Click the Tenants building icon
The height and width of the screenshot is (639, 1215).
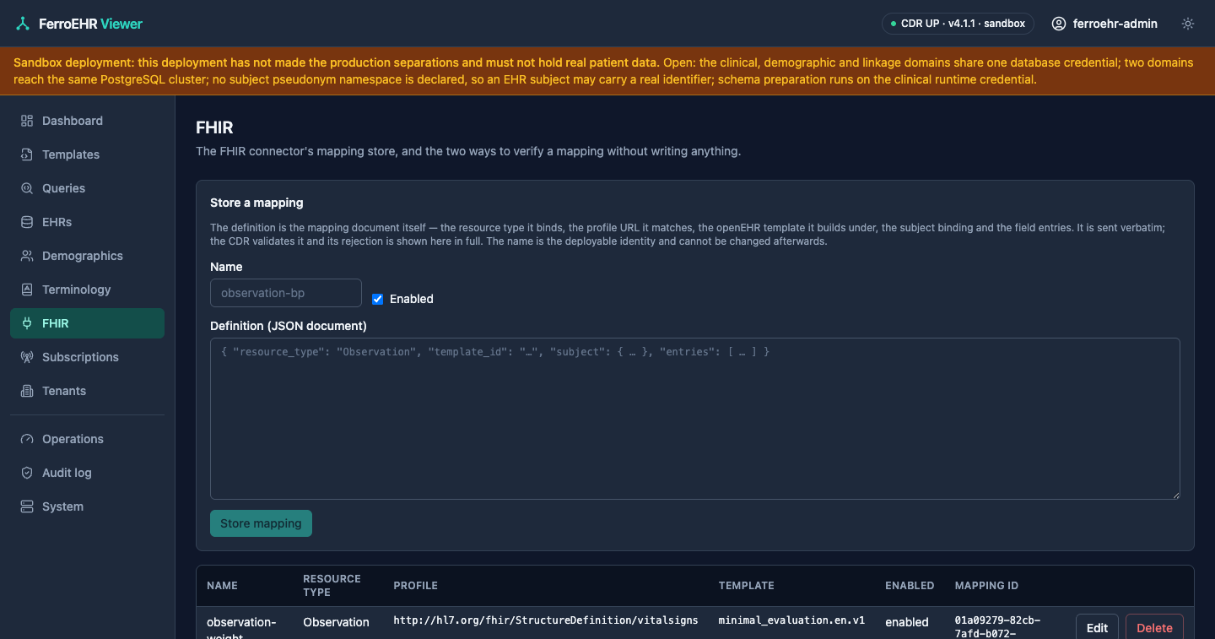click(x=27, y=391)
